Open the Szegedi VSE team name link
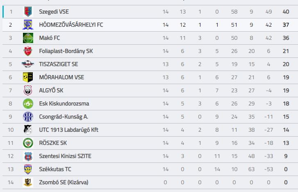Screen dimensions: 298x192 pyautogui.click(x=54, y=11)
